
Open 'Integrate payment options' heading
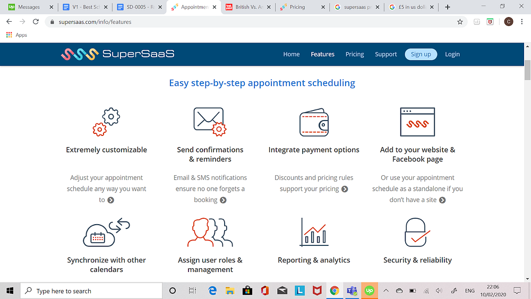pos(314,150)
